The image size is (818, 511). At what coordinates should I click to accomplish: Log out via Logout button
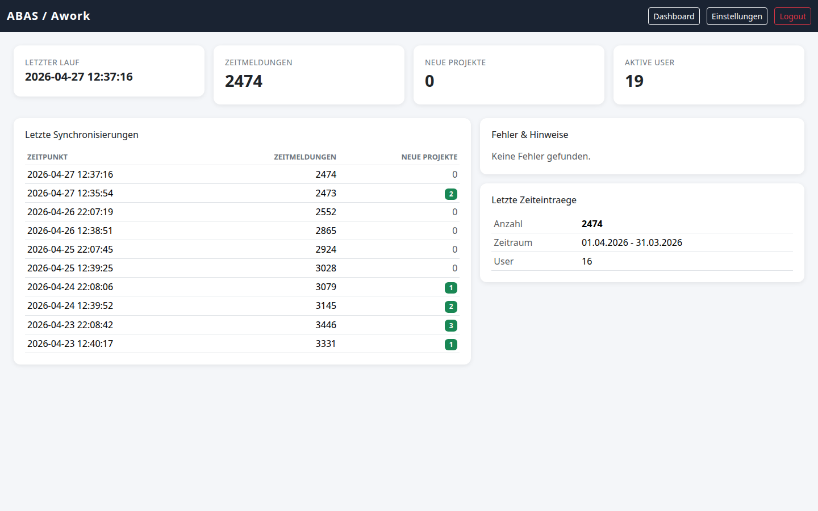[x=792, y=16]
